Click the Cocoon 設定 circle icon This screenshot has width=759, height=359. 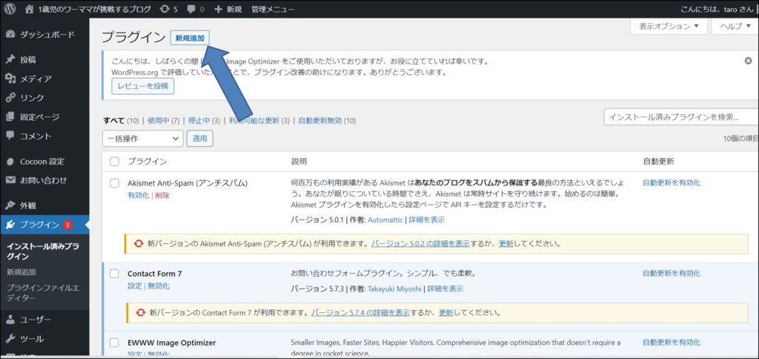[x=10, y=162]
